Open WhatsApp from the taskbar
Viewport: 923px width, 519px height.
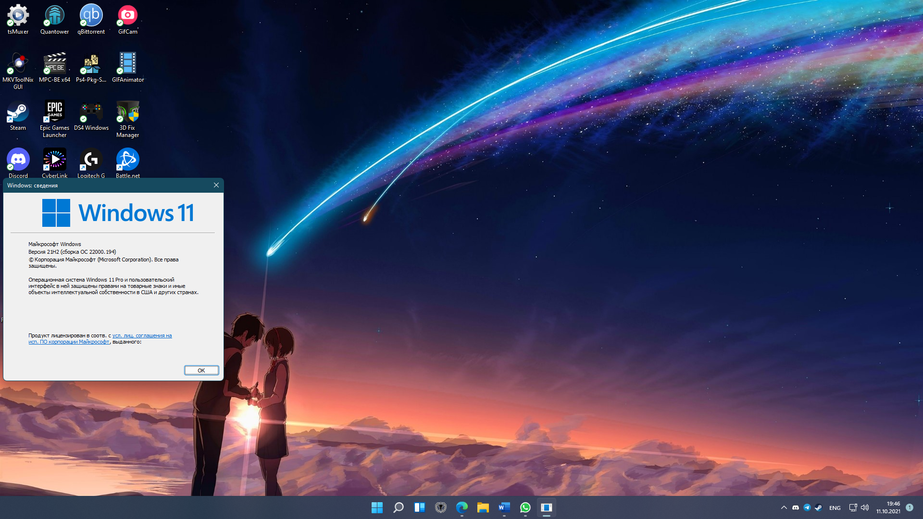[x=525, y=507]
